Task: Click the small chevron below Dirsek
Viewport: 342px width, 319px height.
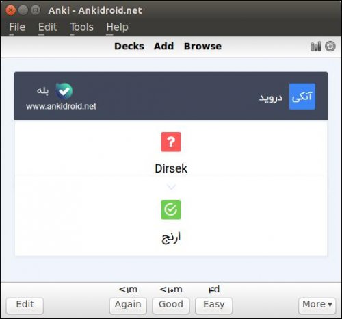Action: [x=171, y=187]
